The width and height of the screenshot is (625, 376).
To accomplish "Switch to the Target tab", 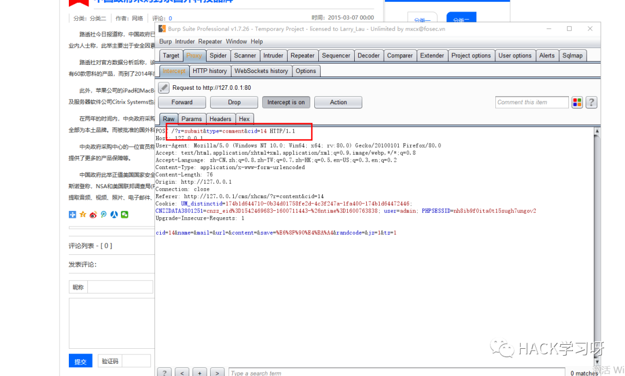I will [x=171, y=56].
